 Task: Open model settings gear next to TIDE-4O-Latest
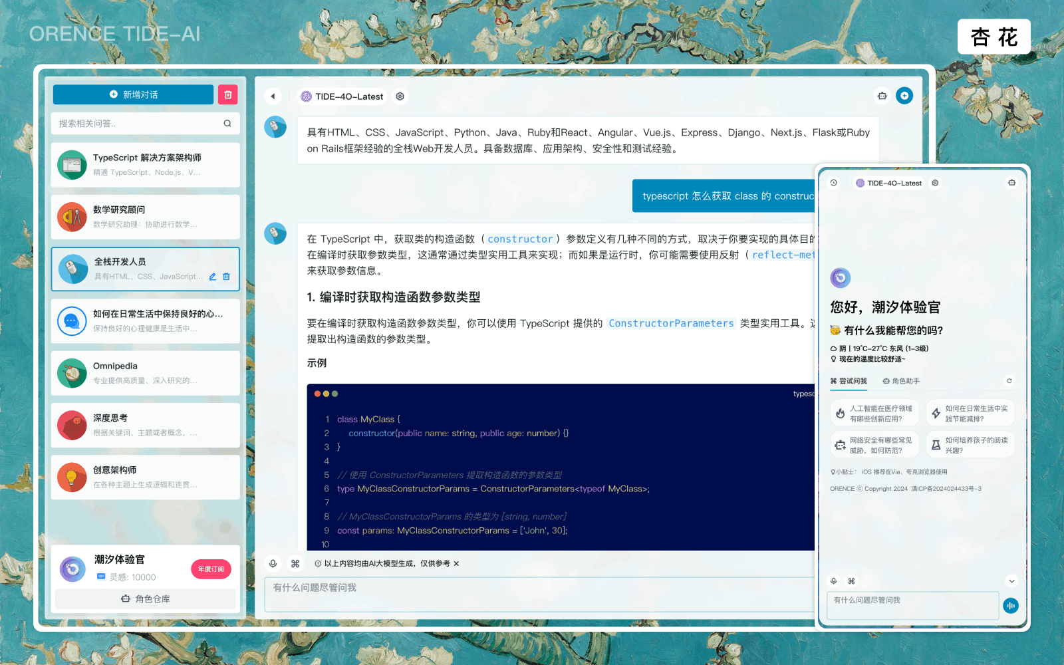click(x=400, y=96)
